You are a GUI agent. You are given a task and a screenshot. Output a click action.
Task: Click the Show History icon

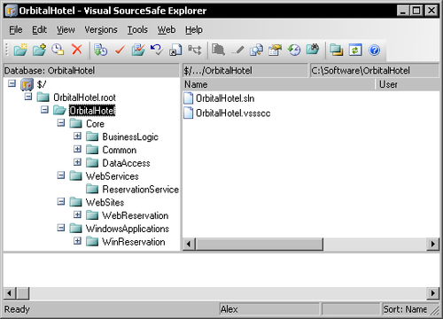click(x=294, y=50)
